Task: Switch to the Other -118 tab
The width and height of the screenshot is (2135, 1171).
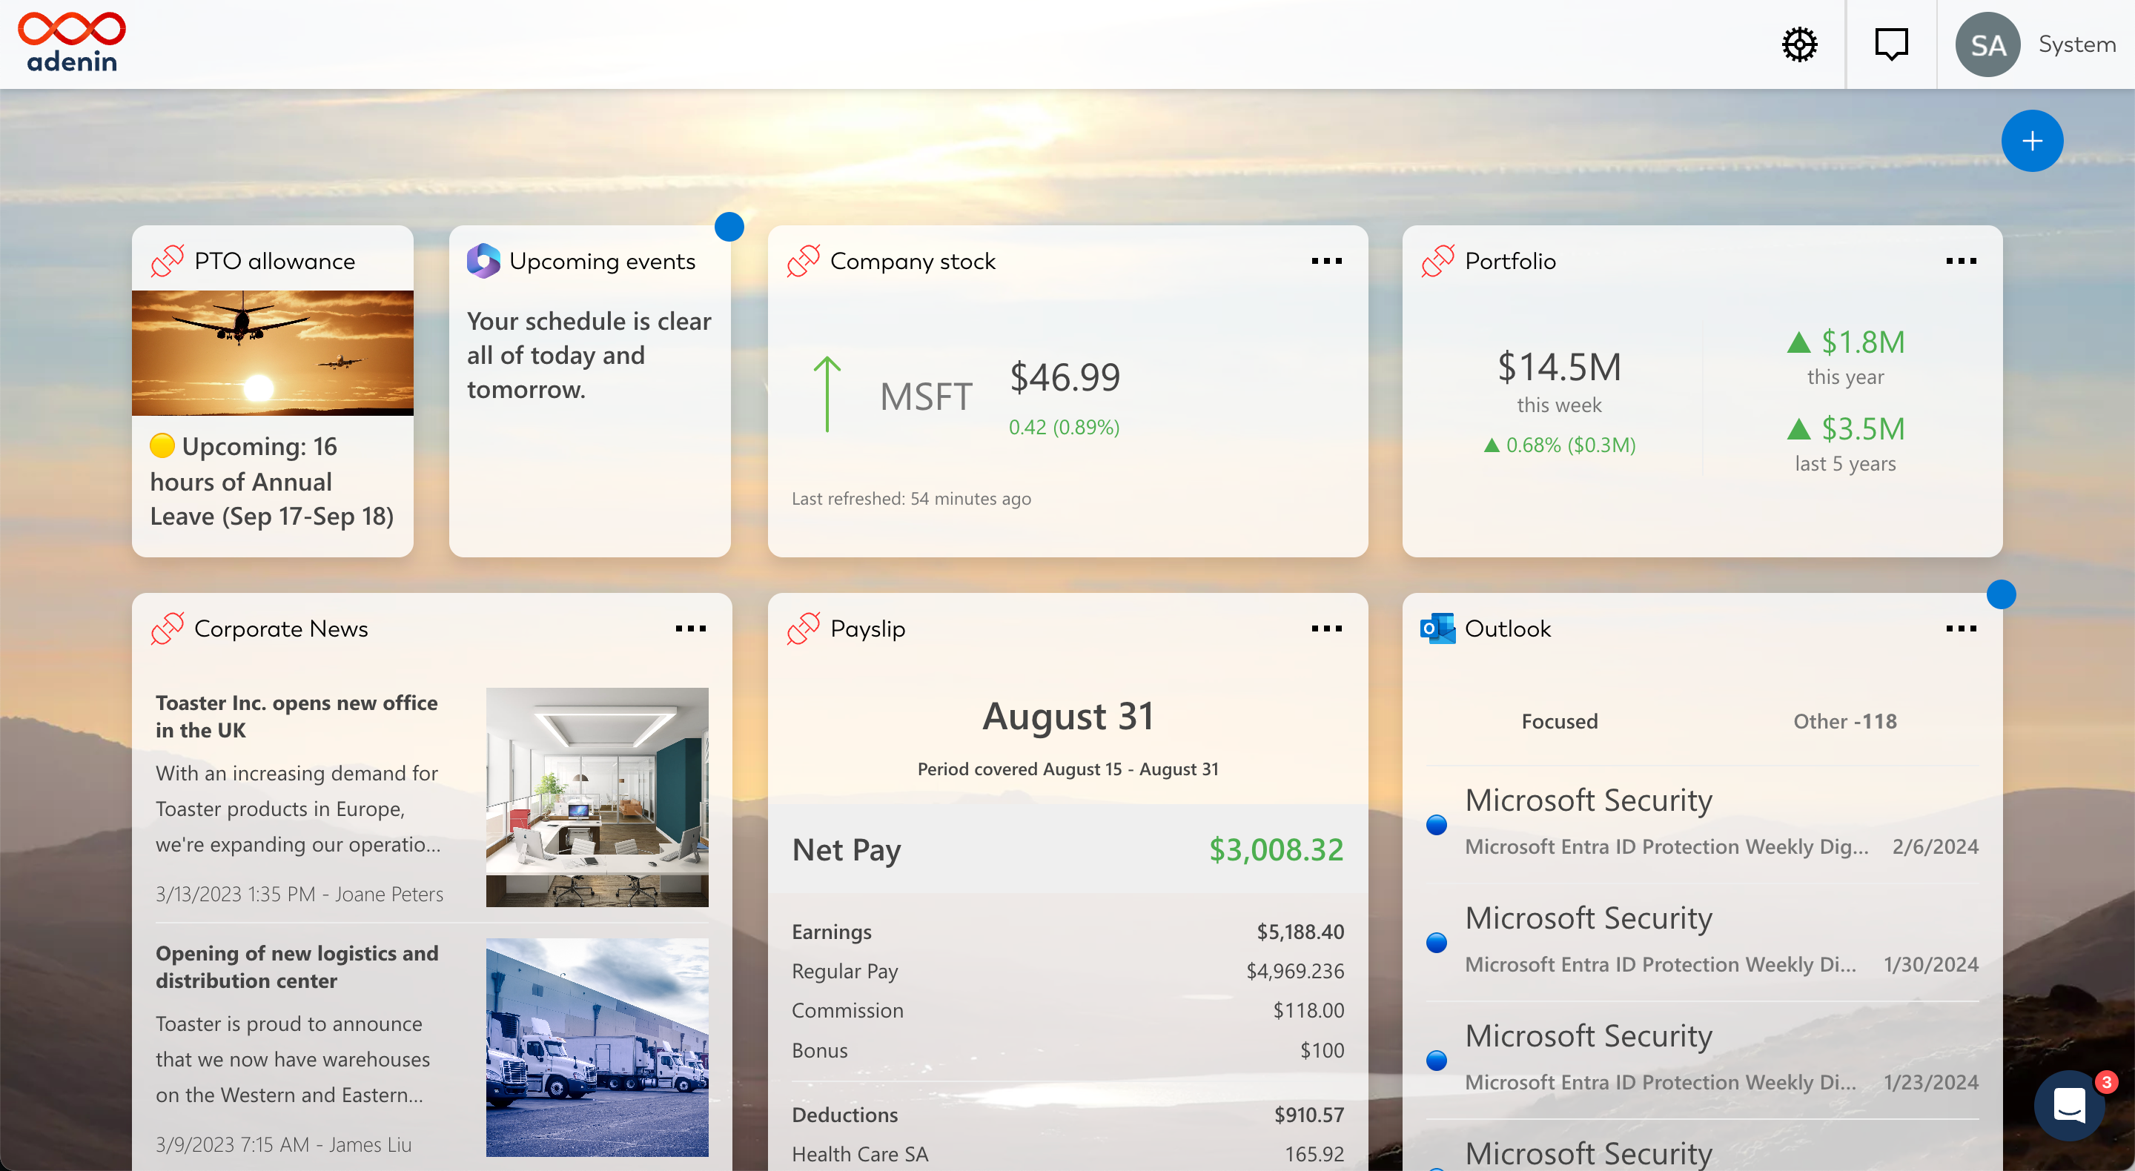Action: tap(1845, 722)
